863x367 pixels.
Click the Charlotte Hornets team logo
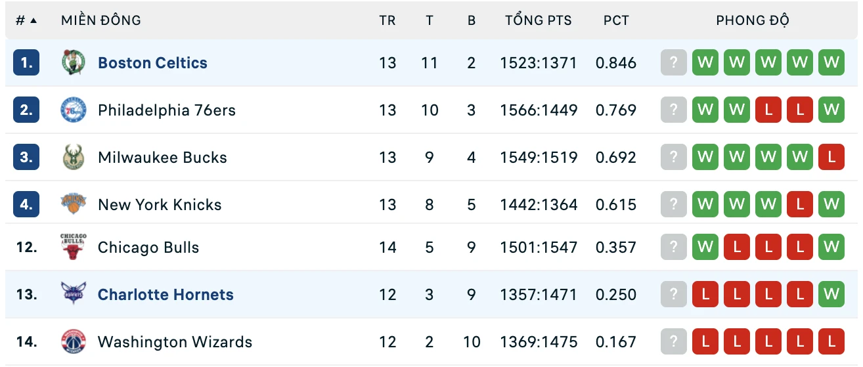73,295
